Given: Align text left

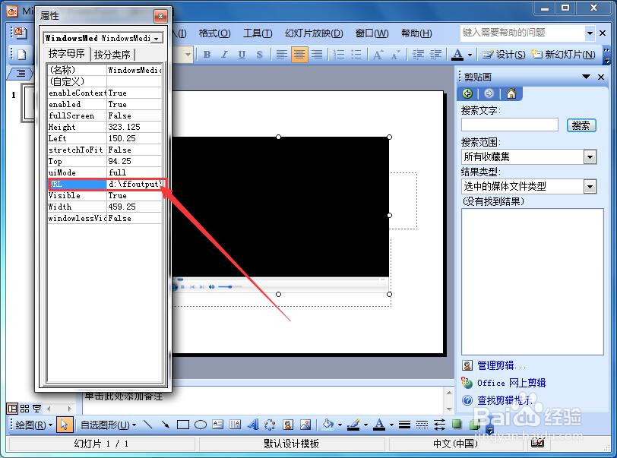Looking at the screenshot, I should coord(281,55).
